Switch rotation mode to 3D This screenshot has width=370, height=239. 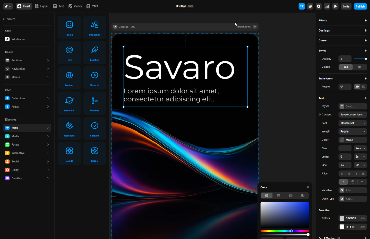click(364, 86)
